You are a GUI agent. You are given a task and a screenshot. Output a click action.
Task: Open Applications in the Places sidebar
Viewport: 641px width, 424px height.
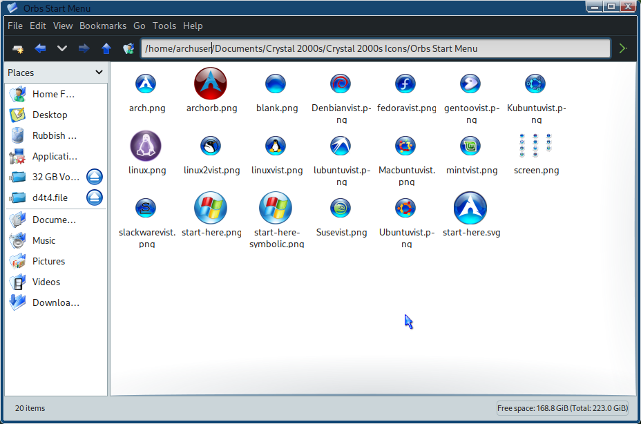tap(55, 156)
